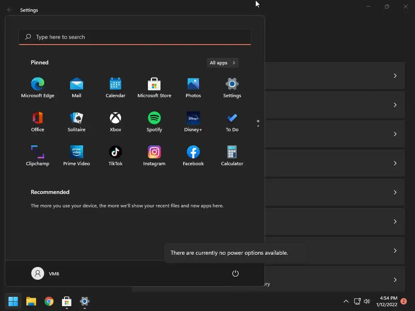Go to next page of pinned apps
Screen dimensions: 415x311
258,126
